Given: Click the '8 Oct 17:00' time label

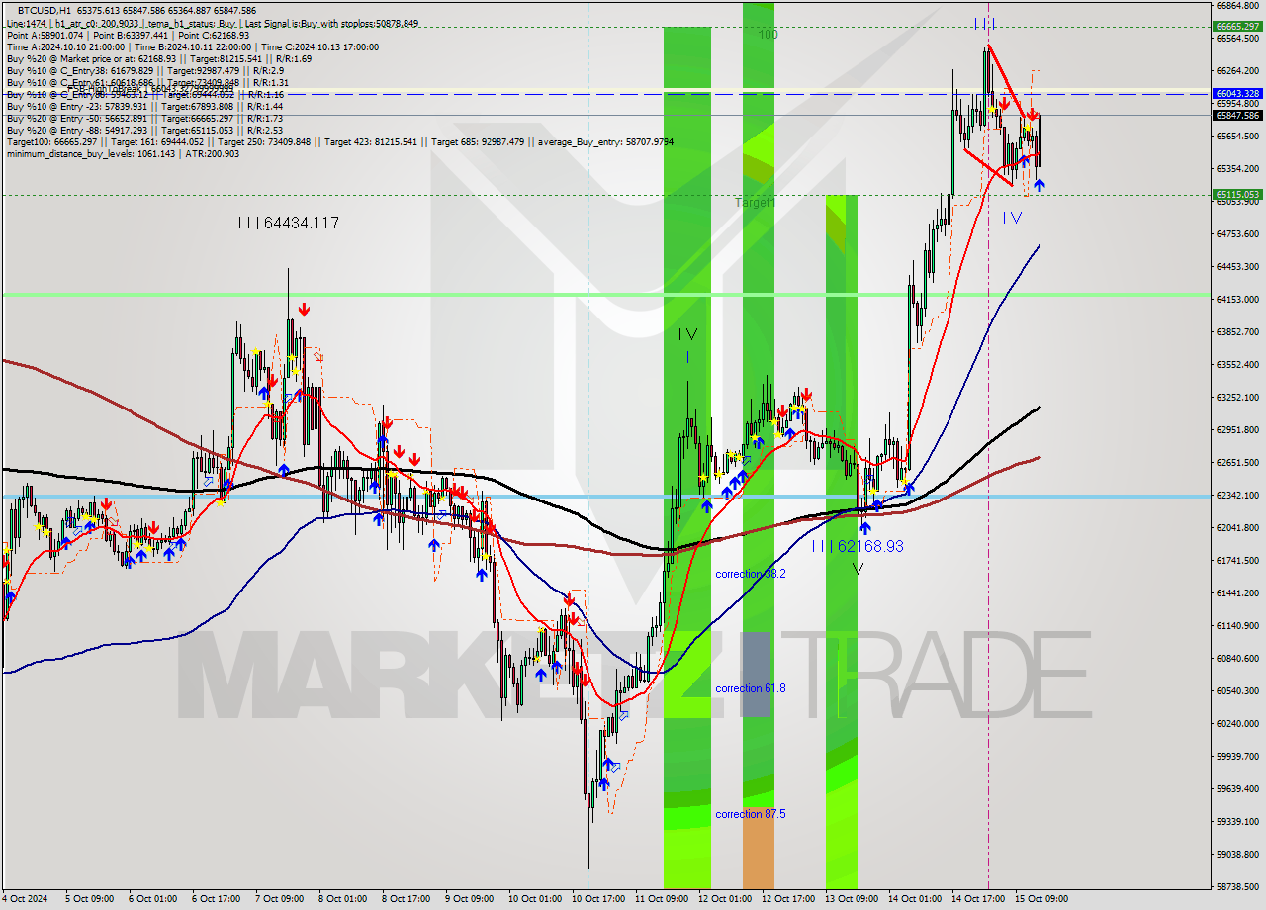Looking at the screenshot, I should (405, 899).
